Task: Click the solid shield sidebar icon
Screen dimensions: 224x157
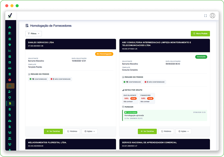Action: coord(10,45)
